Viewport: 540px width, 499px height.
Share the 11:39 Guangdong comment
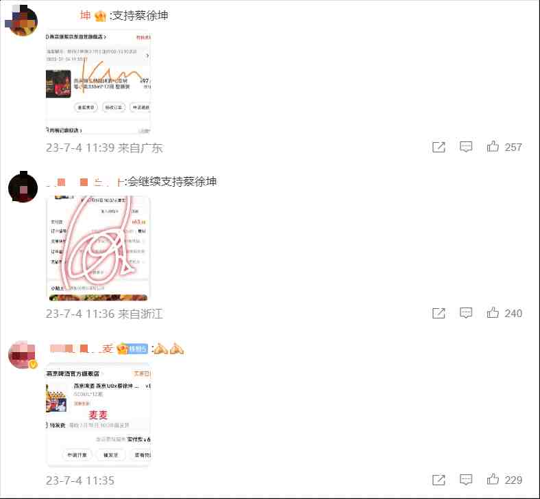(439, 147)
